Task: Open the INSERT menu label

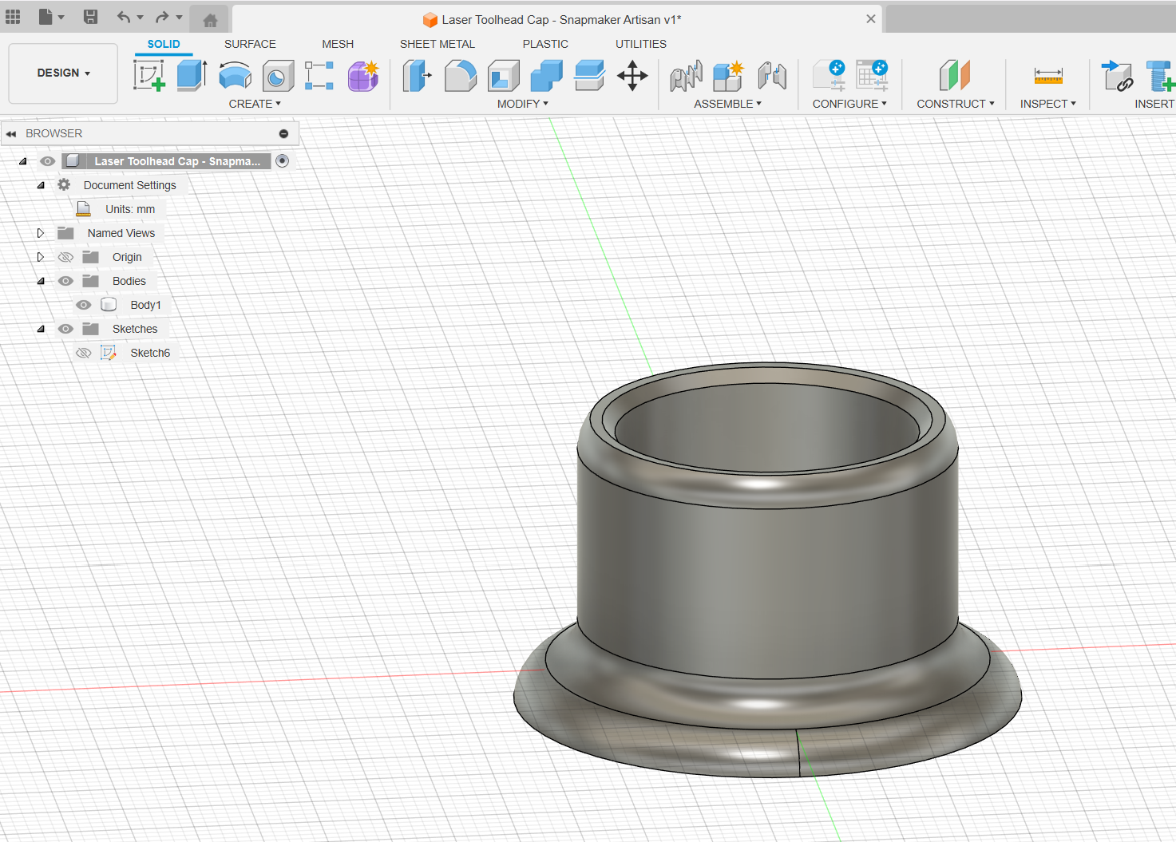Action: click(1154, 104)
